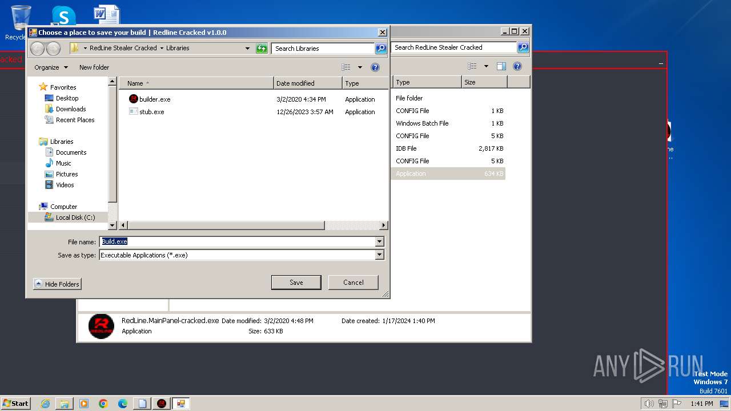Click the Word document desktop icon

(106, 15)
